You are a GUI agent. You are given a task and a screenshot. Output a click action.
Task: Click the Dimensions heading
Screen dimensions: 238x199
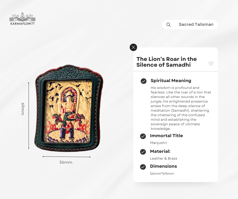click(x=163, y=166)
